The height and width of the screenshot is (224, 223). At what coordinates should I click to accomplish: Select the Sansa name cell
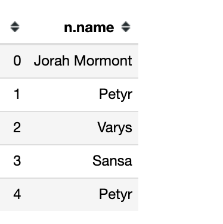(x=112, y=161)
